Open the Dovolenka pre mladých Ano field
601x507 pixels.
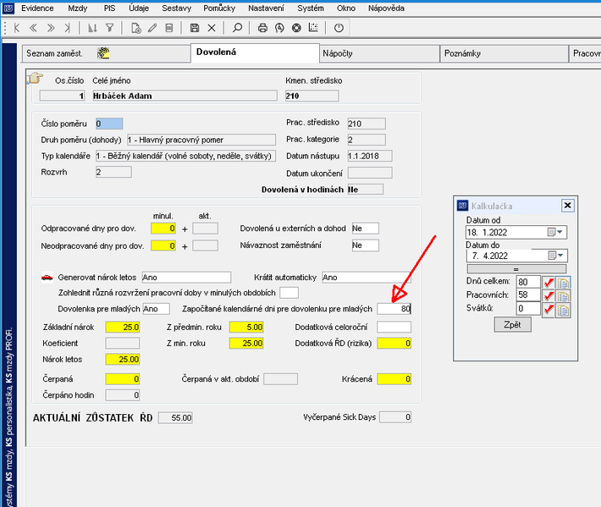coord(156,309)
